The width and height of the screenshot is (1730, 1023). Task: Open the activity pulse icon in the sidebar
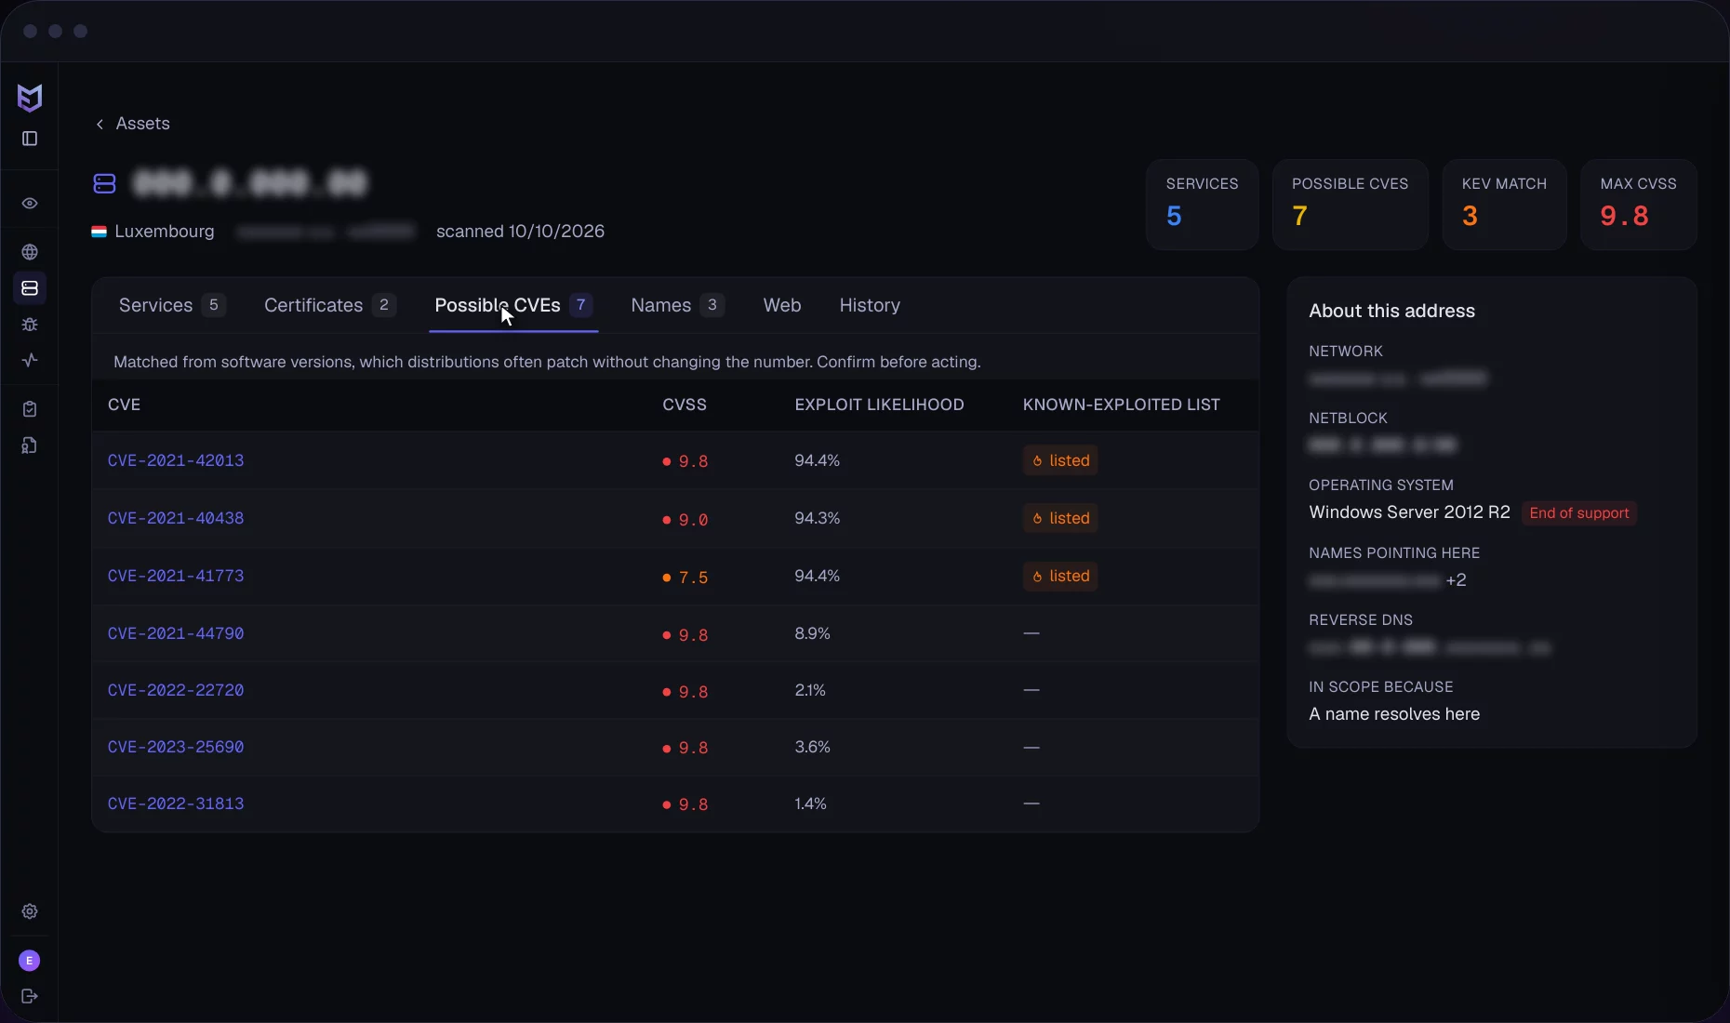tap(30, 360)
